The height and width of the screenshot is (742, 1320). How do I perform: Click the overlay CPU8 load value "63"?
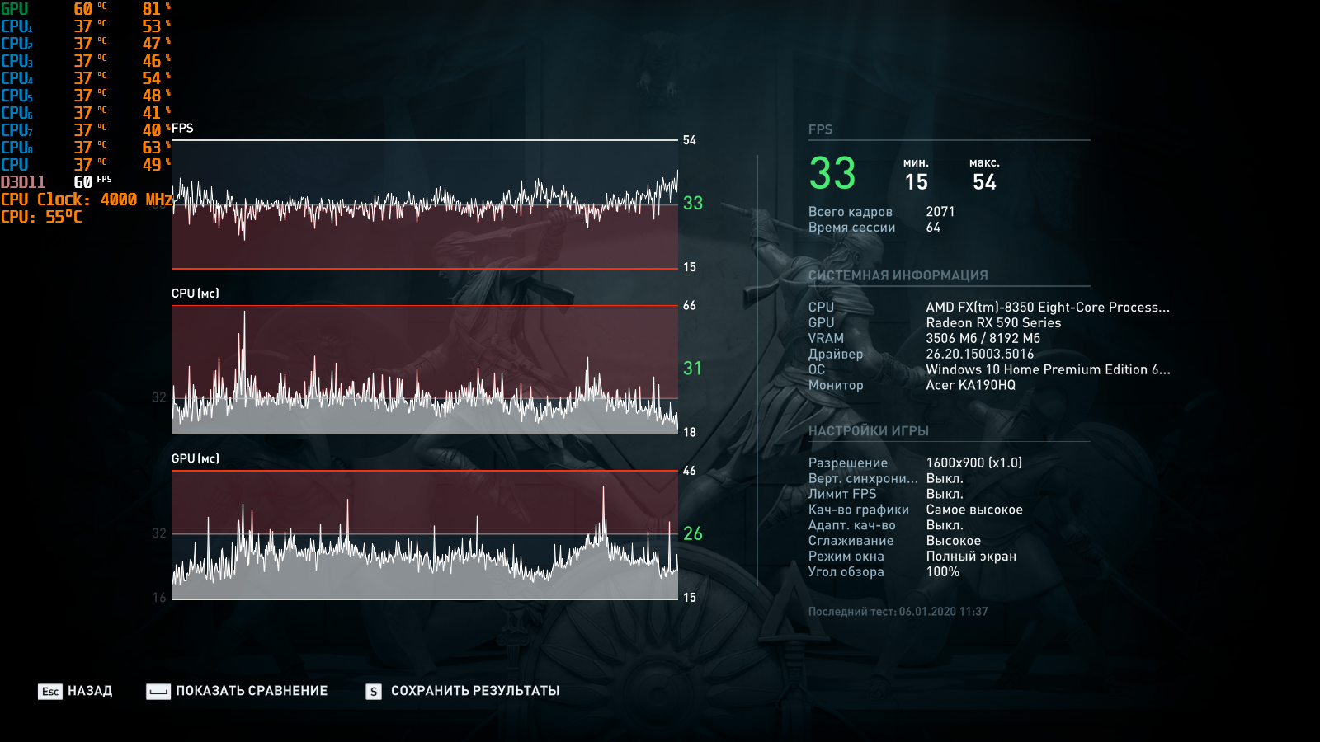pyautogui.click(x=152, y=148)
